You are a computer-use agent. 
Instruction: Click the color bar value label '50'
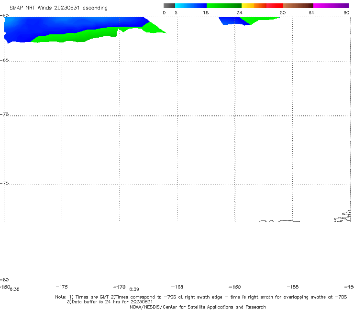(x=283, y=13)
